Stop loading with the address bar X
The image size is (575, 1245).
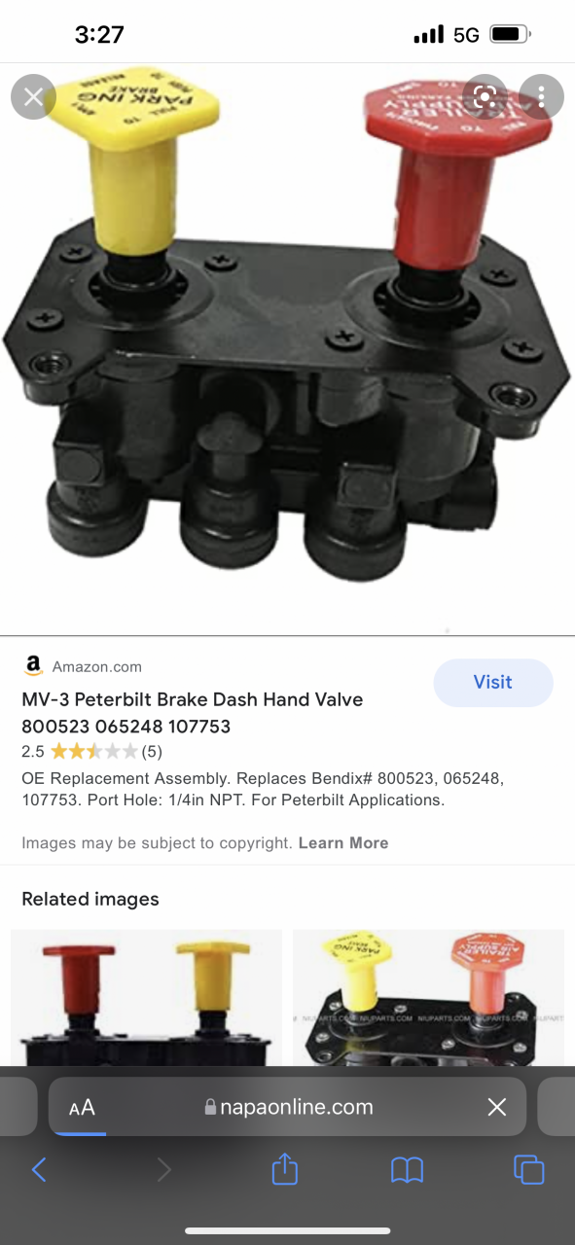(497, 1107)
